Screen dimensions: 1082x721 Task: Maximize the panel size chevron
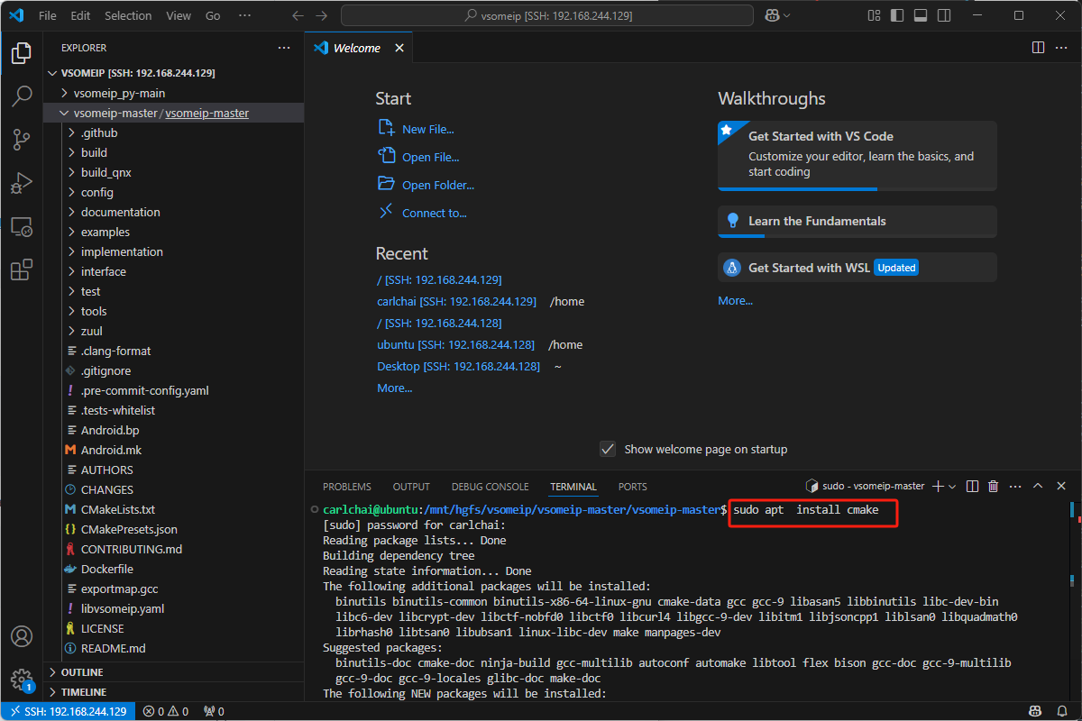1037,486
